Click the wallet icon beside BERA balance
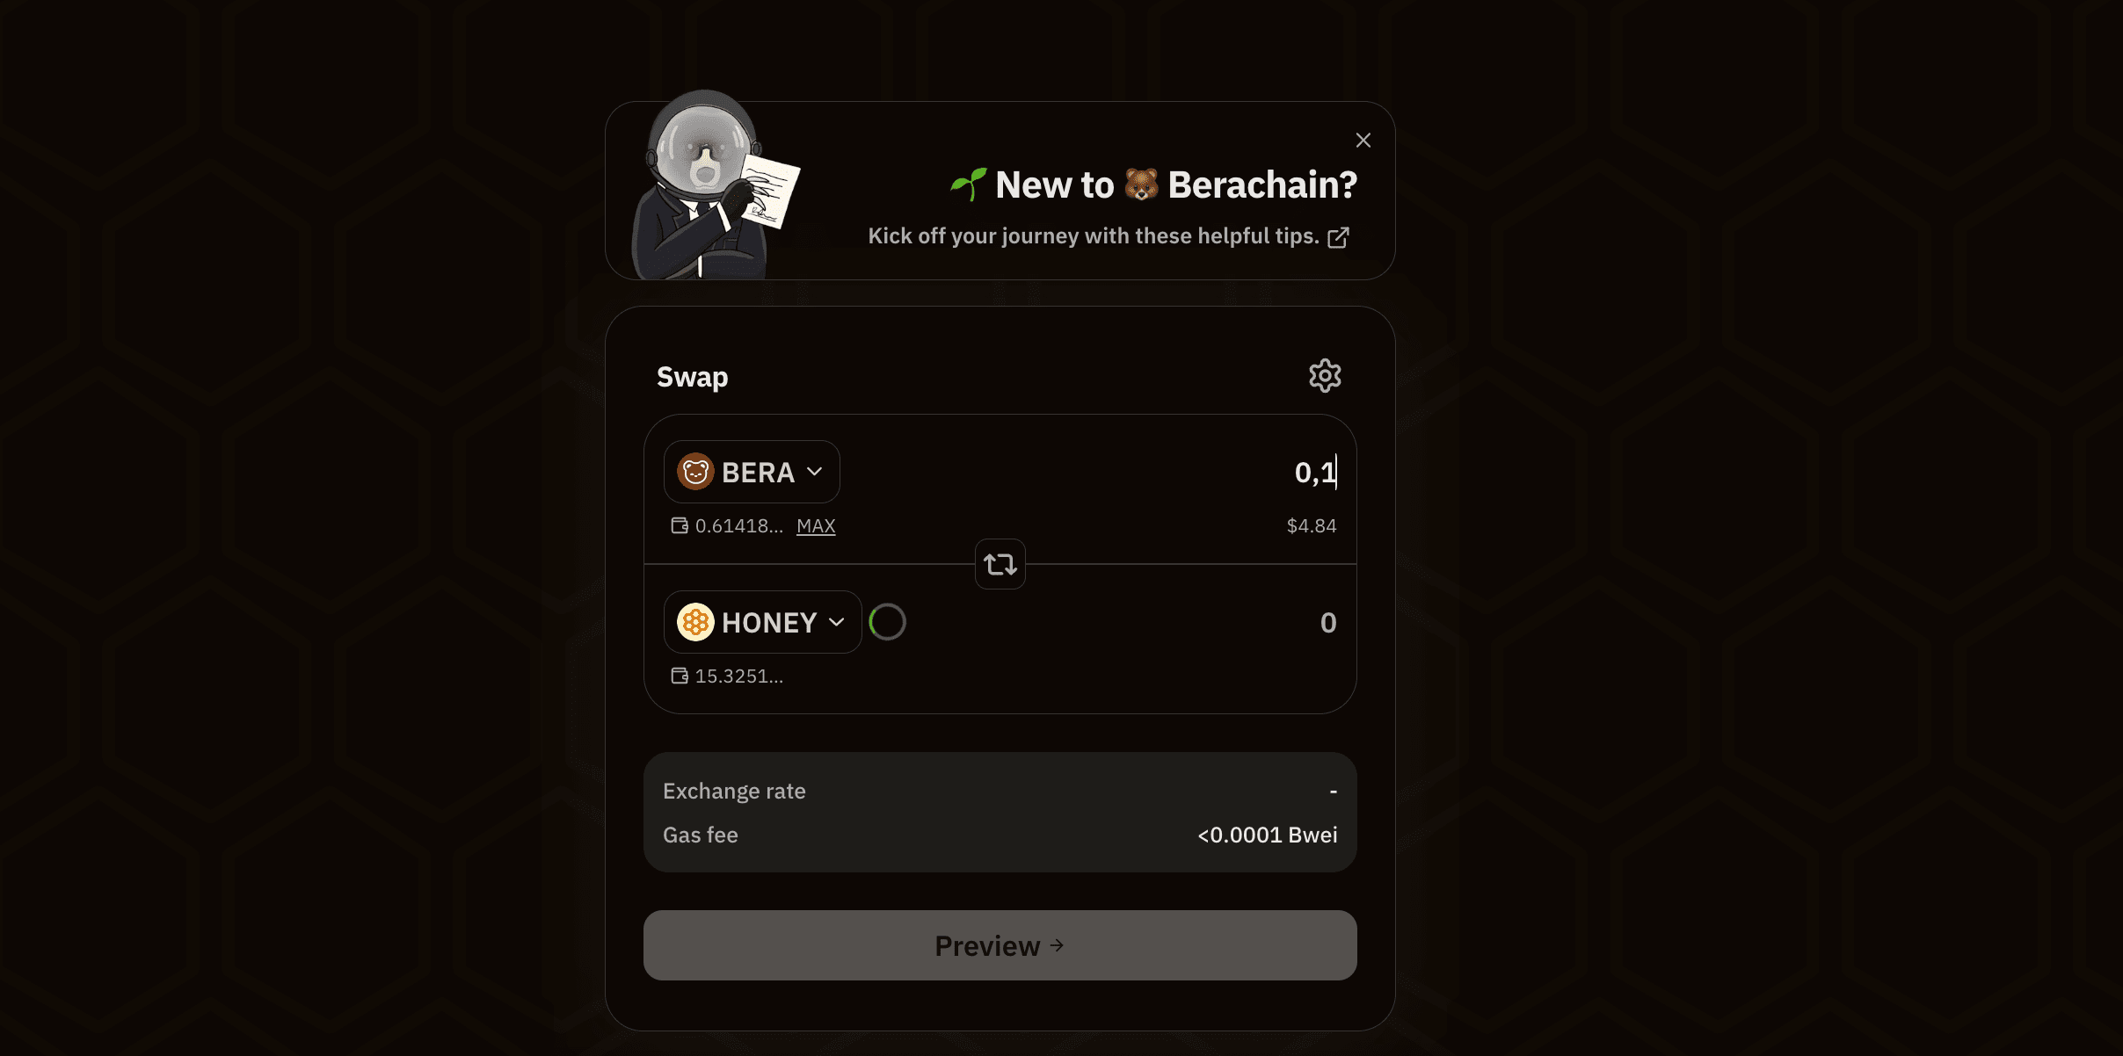This screenshot has width=2123, height=1056. [x=680, y=525]
